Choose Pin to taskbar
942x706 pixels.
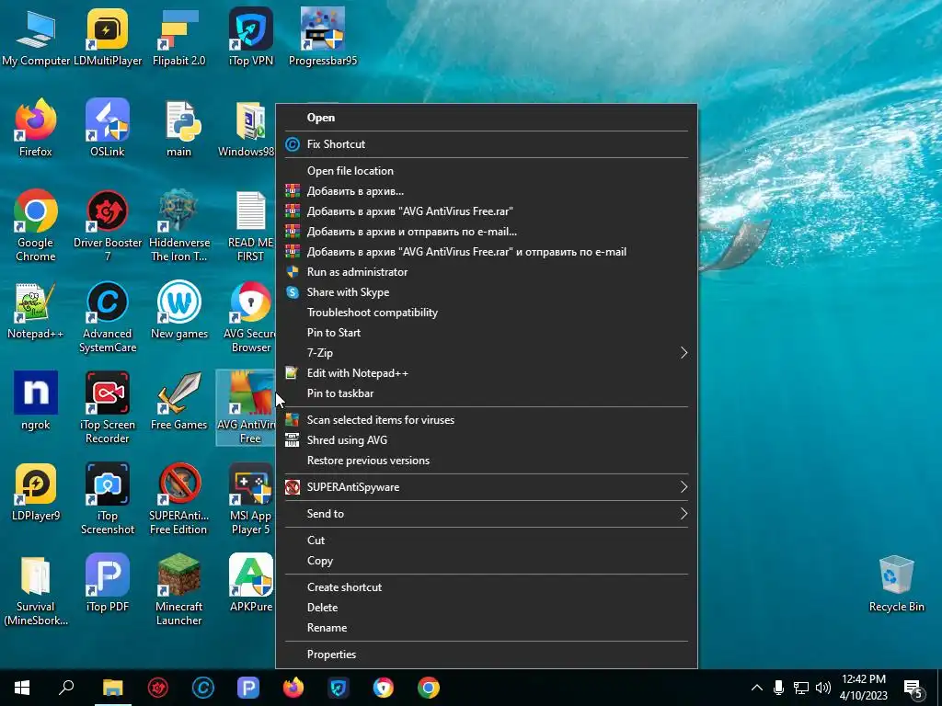(486, 393)
